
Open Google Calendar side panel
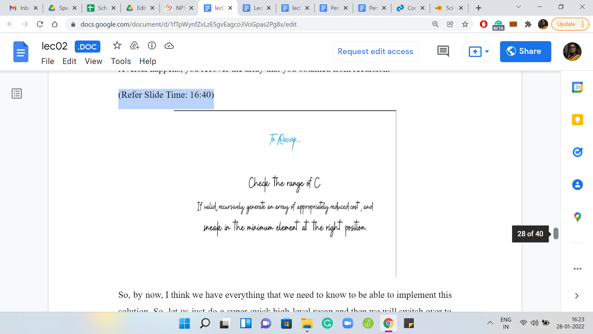click(x=577, y=87)
